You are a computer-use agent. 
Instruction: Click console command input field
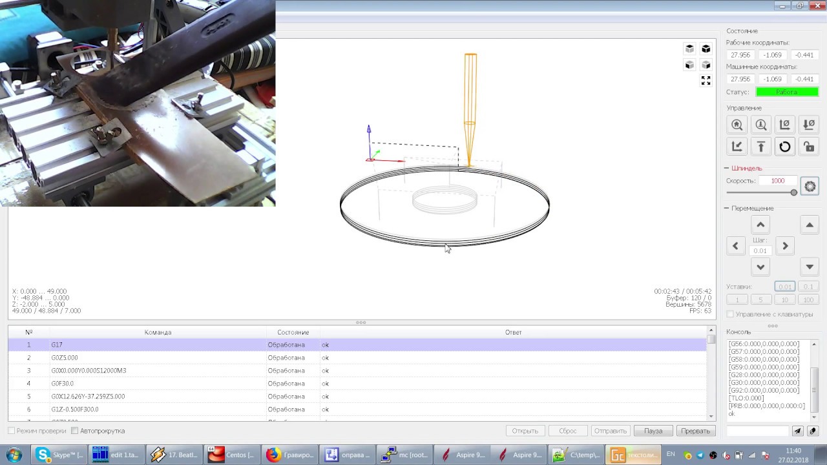pyautogui.click(x=757, y=431)
